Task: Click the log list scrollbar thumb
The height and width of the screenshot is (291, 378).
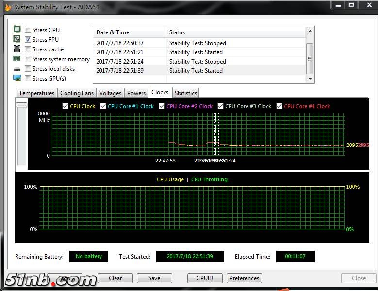Action: click(x=310, y=59)
